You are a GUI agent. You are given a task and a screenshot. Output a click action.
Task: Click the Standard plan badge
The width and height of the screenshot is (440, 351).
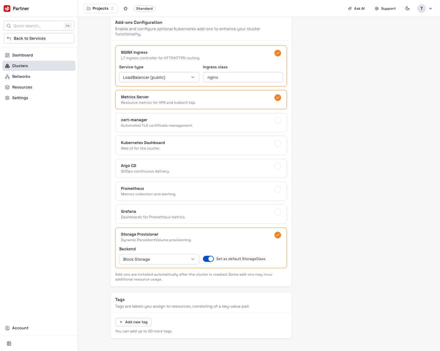[144, 9]
